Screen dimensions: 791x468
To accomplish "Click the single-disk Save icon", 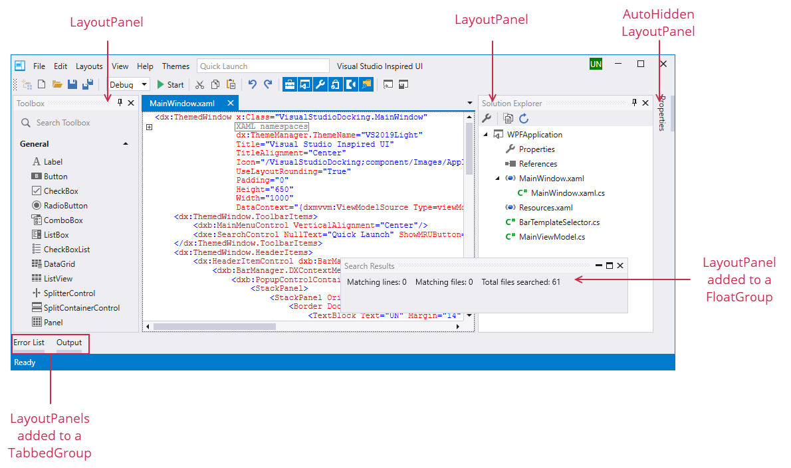I will click(72, 84).
